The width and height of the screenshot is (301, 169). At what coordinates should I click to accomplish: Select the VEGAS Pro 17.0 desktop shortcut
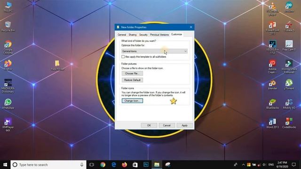pyautogui.click(x=272, y=47)
